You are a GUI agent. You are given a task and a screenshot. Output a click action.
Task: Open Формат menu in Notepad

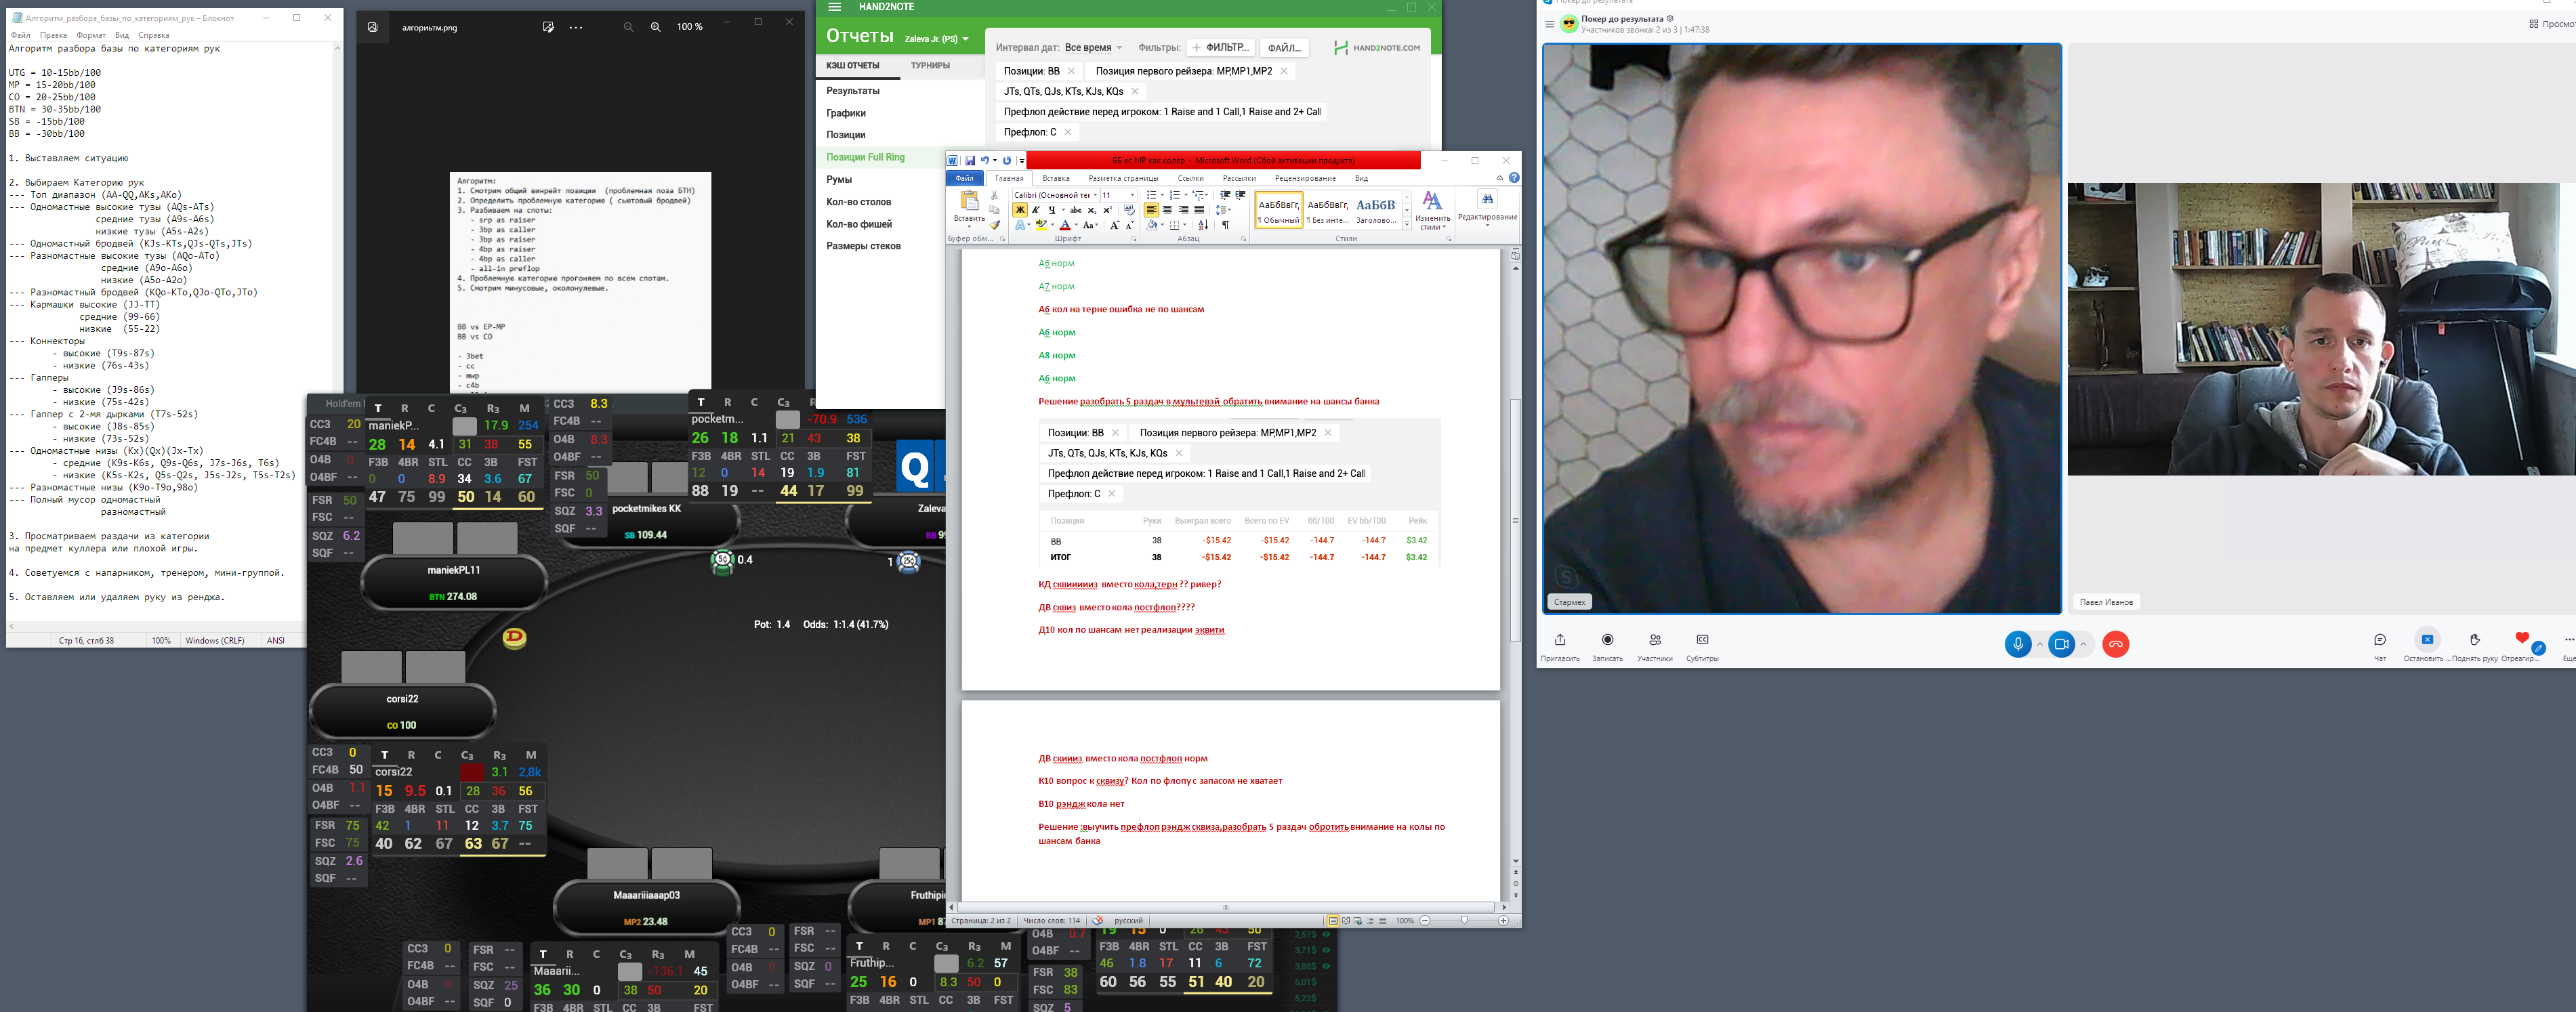point(91,35)
